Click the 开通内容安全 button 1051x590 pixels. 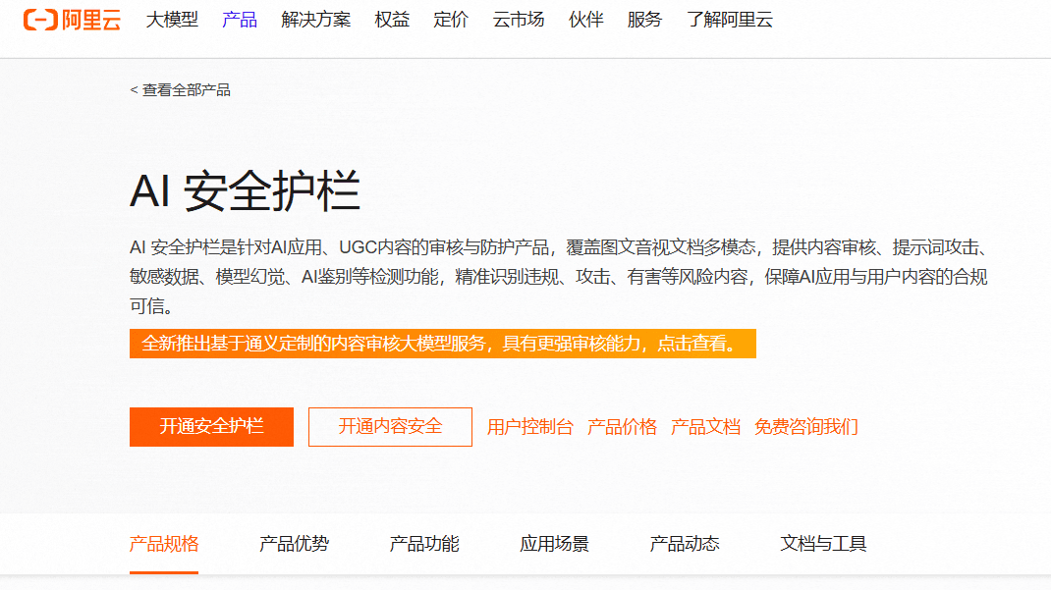coord(390,427)
